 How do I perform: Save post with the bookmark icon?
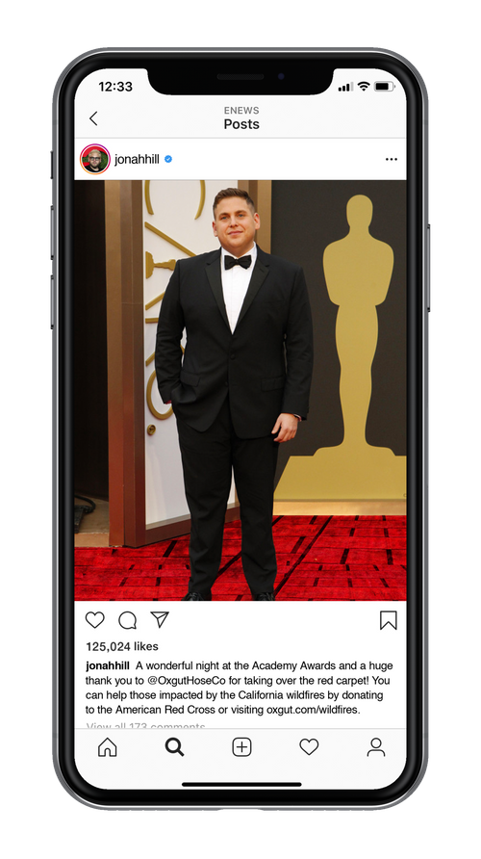389,620
